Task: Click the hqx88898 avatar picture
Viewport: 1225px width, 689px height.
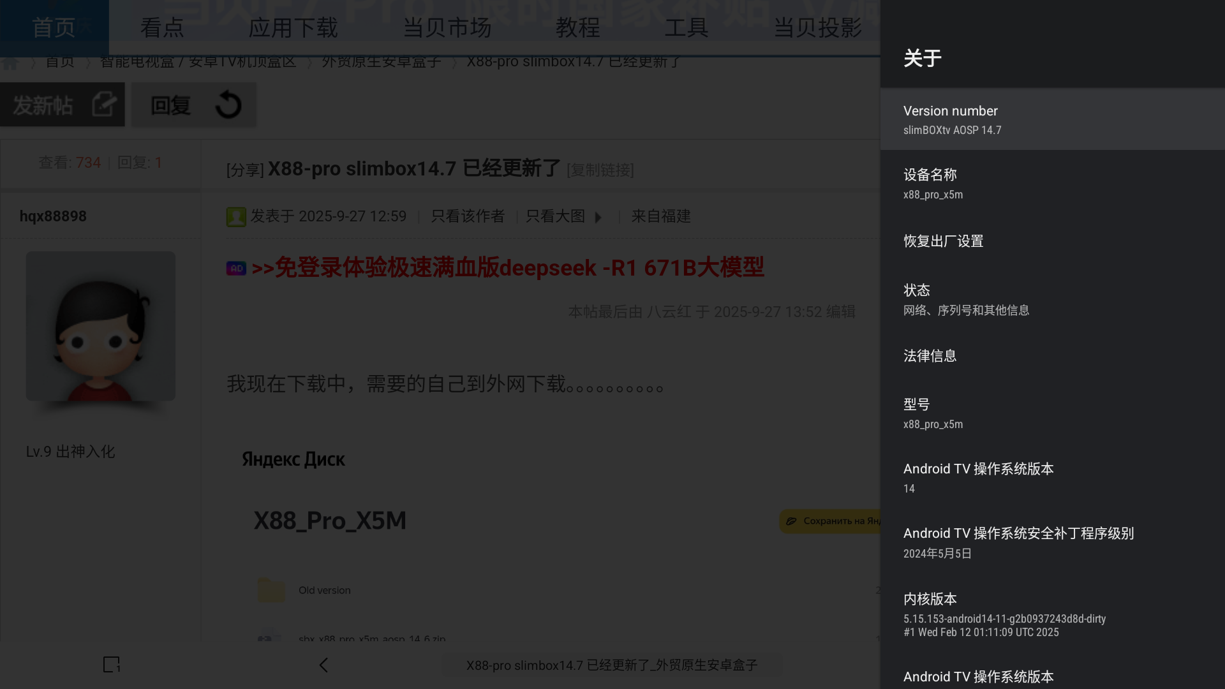Action: click(101, 326)
